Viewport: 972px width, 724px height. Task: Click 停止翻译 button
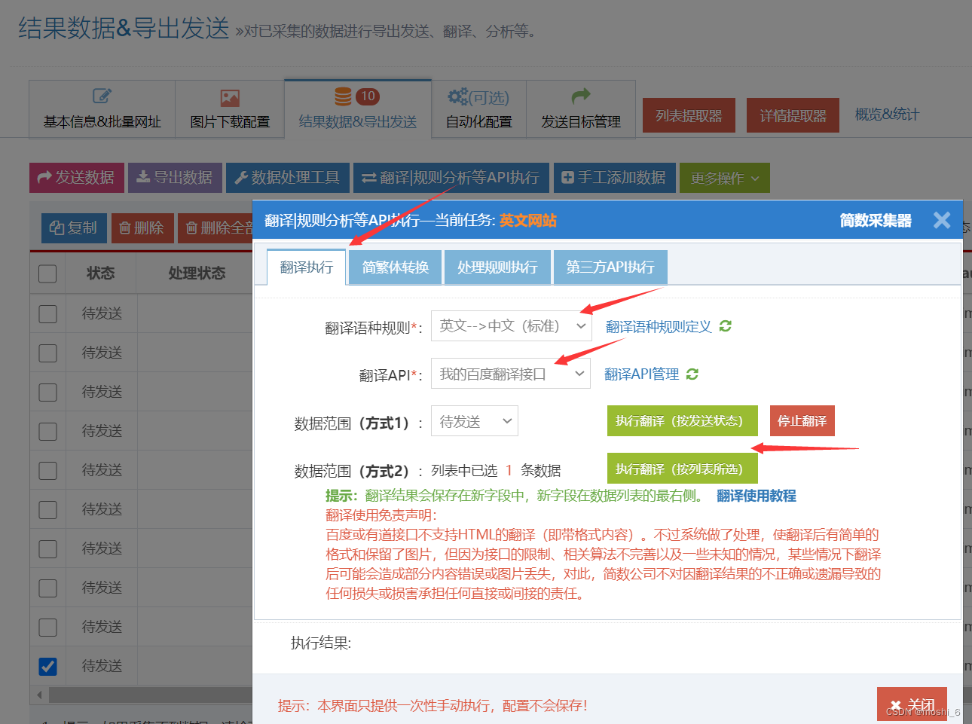click(802, 420)
